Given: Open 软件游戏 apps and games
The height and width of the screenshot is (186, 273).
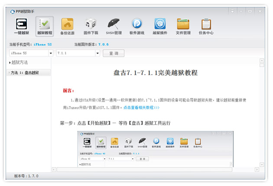Looking at the screenshot, I should tap(137, 26).
